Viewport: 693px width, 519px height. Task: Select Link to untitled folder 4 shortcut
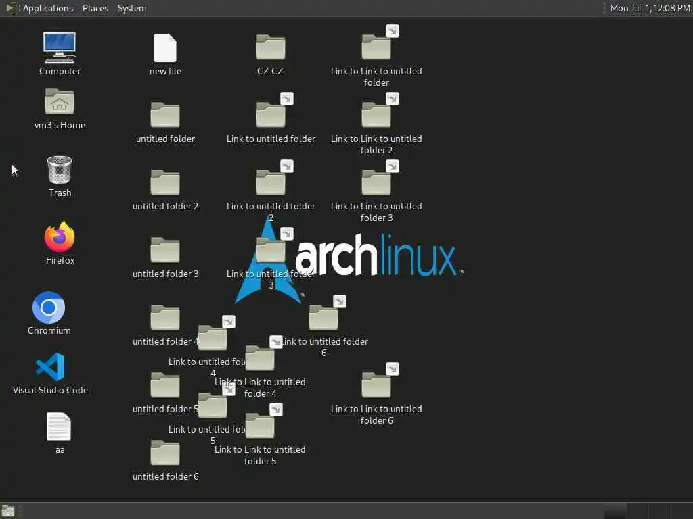[x=213, y=338]
